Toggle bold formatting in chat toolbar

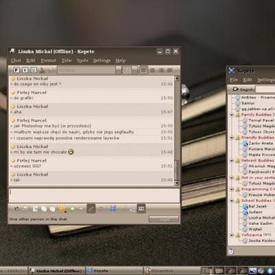point(16,70)
